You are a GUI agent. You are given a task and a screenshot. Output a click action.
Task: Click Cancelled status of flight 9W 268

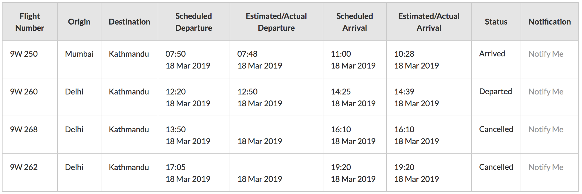496,129
